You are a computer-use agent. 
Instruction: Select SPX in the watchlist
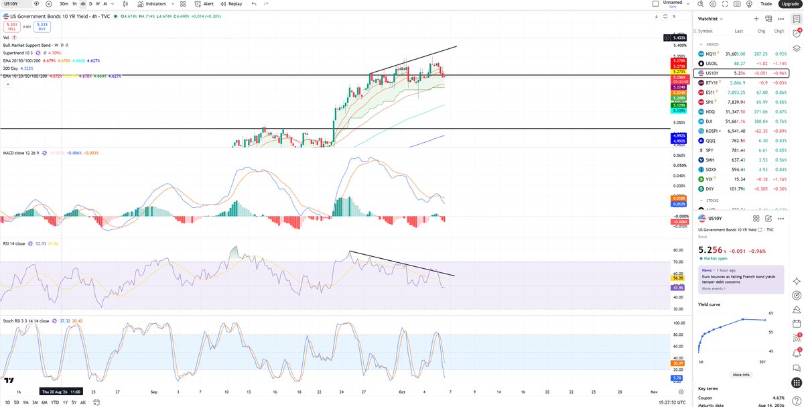pos(742,102)
